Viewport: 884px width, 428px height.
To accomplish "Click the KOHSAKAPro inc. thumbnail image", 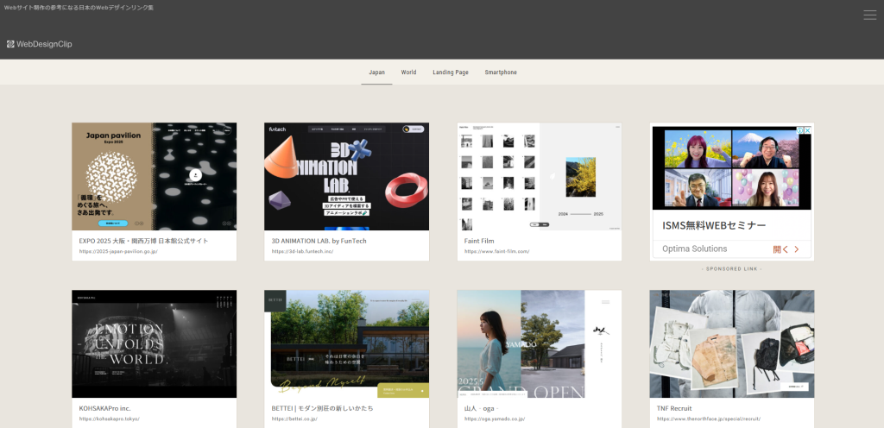I will click(154, 343).
